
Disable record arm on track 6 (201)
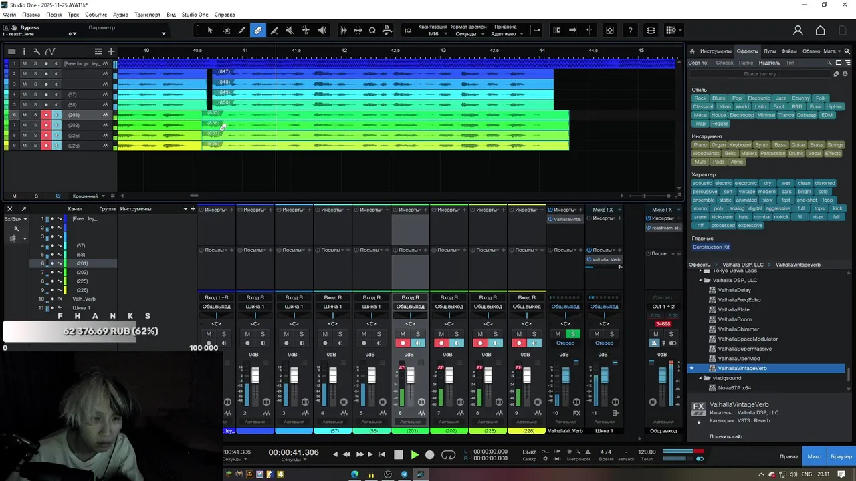tap(46, 115)
